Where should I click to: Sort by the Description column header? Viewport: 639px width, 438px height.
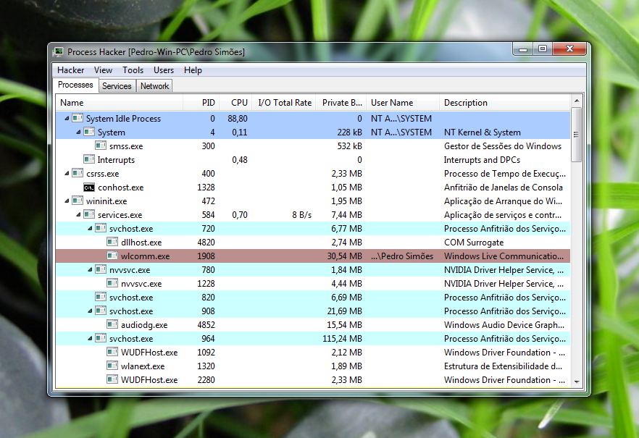coord(505,103)
